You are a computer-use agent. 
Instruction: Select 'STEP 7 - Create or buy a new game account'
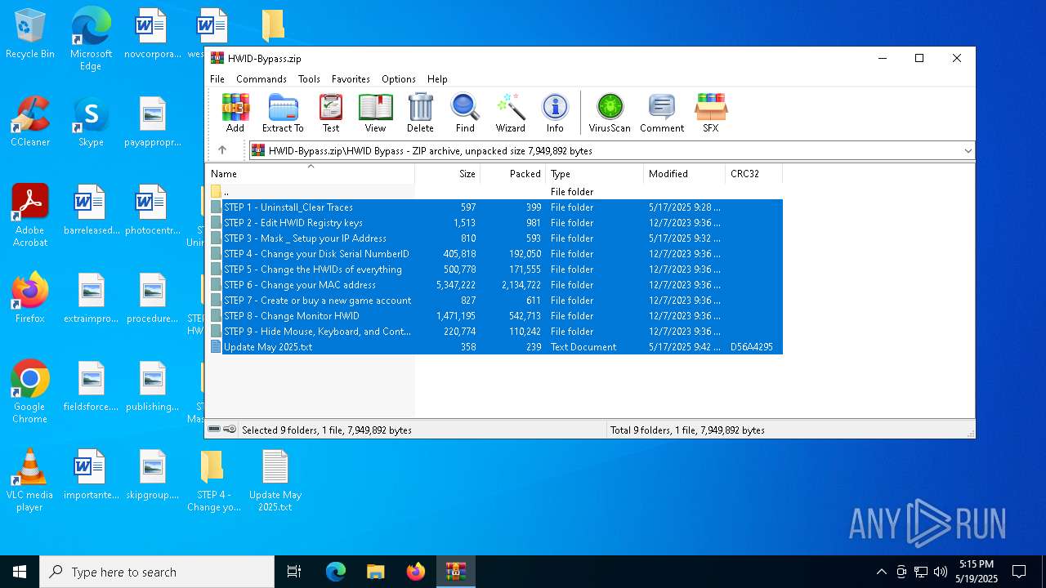[x=494, y=301]
